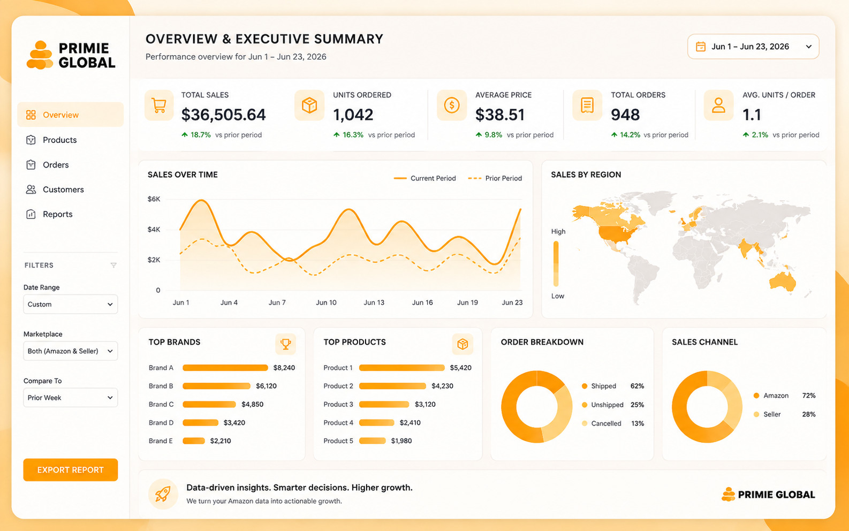Viewport: 849px width, 531px height.
Task: Open the Reports menu item
Action: coord(71,214)
